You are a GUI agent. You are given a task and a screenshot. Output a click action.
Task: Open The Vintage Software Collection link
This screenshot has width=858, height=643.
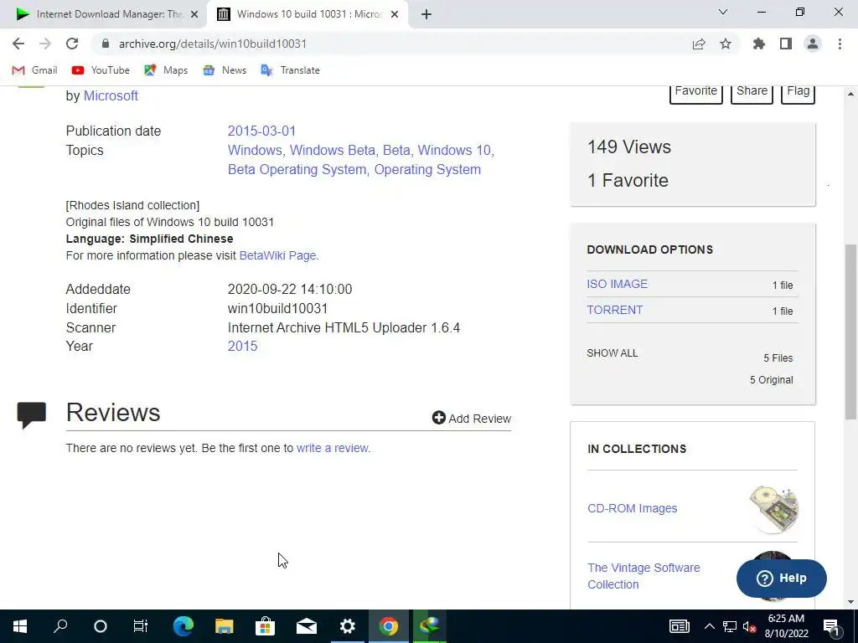pyautogui.click(x=643, y=576)
